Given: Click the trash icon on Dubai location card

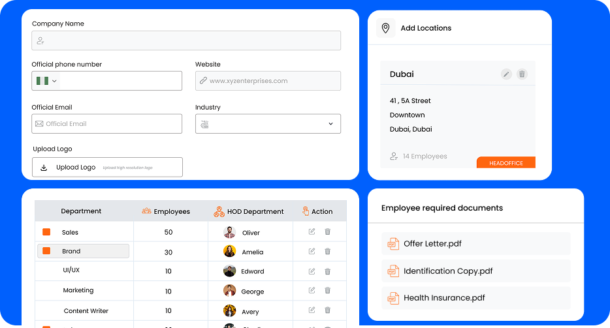Looking at the screenshot, I should 522,74.
